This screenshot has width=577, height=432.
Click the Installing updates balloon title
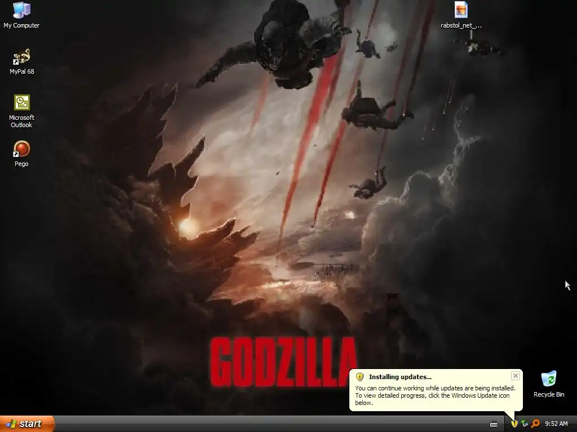(x=400, y=377)
